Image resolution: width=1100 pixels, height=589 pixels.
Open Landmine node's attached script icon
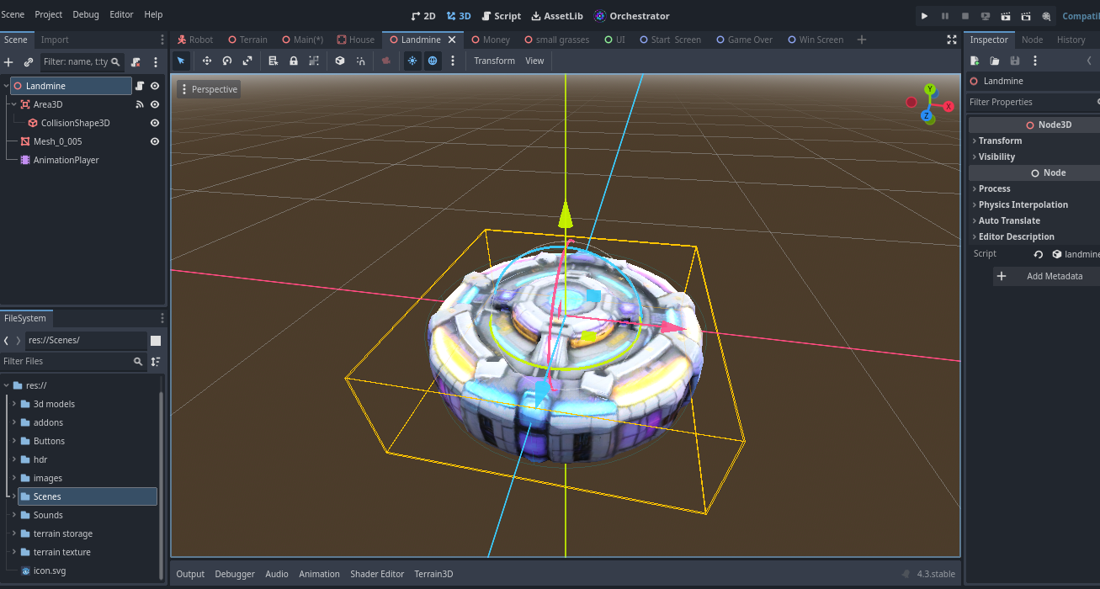tap(141, 86)
